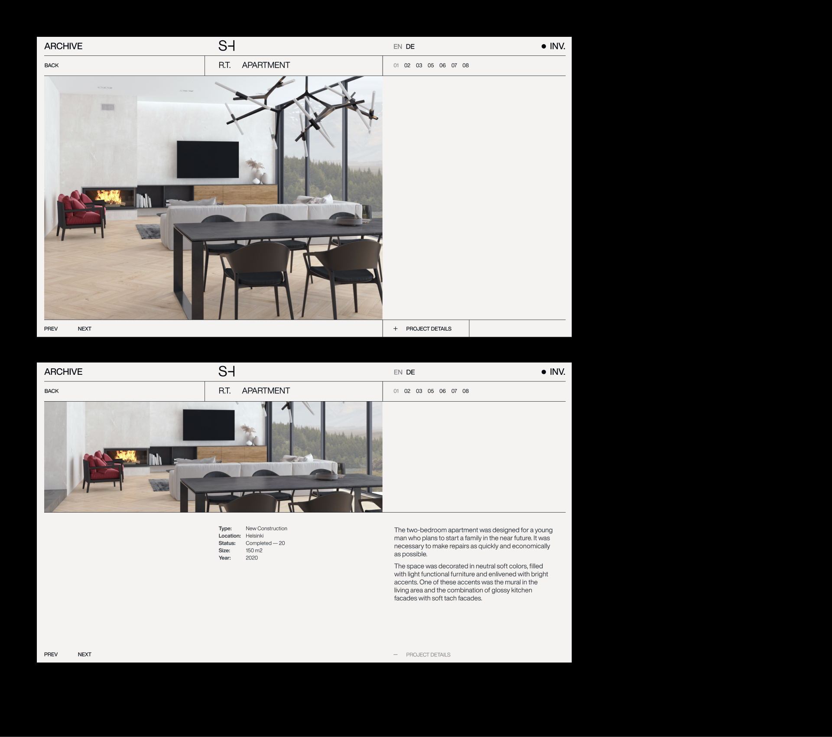Collapse Project Details in the bottom mockup

click(x=428, y=655)
